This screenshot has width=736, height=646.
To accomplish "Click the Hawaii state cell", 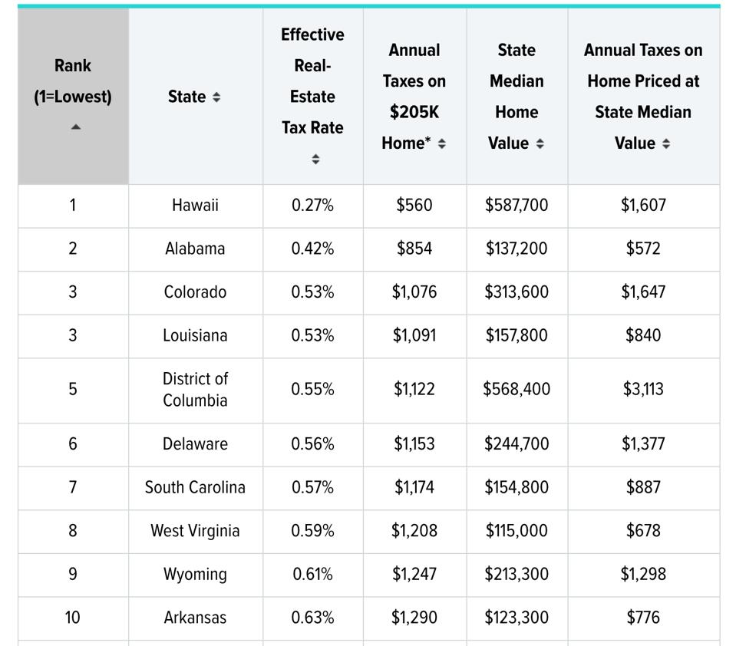I will coord(195,206).
